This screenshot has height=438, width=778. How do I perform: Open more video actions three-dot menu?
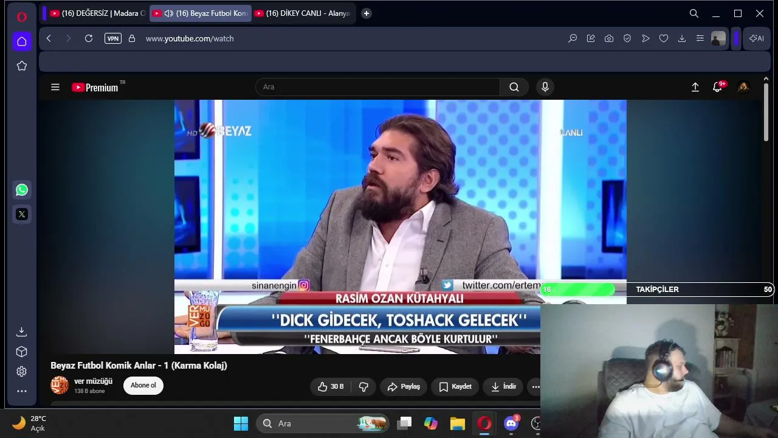pyautogui.click(x=535, y=386)
